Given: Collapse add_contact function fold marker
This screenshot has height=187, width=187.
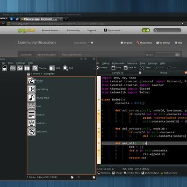Looking at the screenshot, I should (99, 110).
